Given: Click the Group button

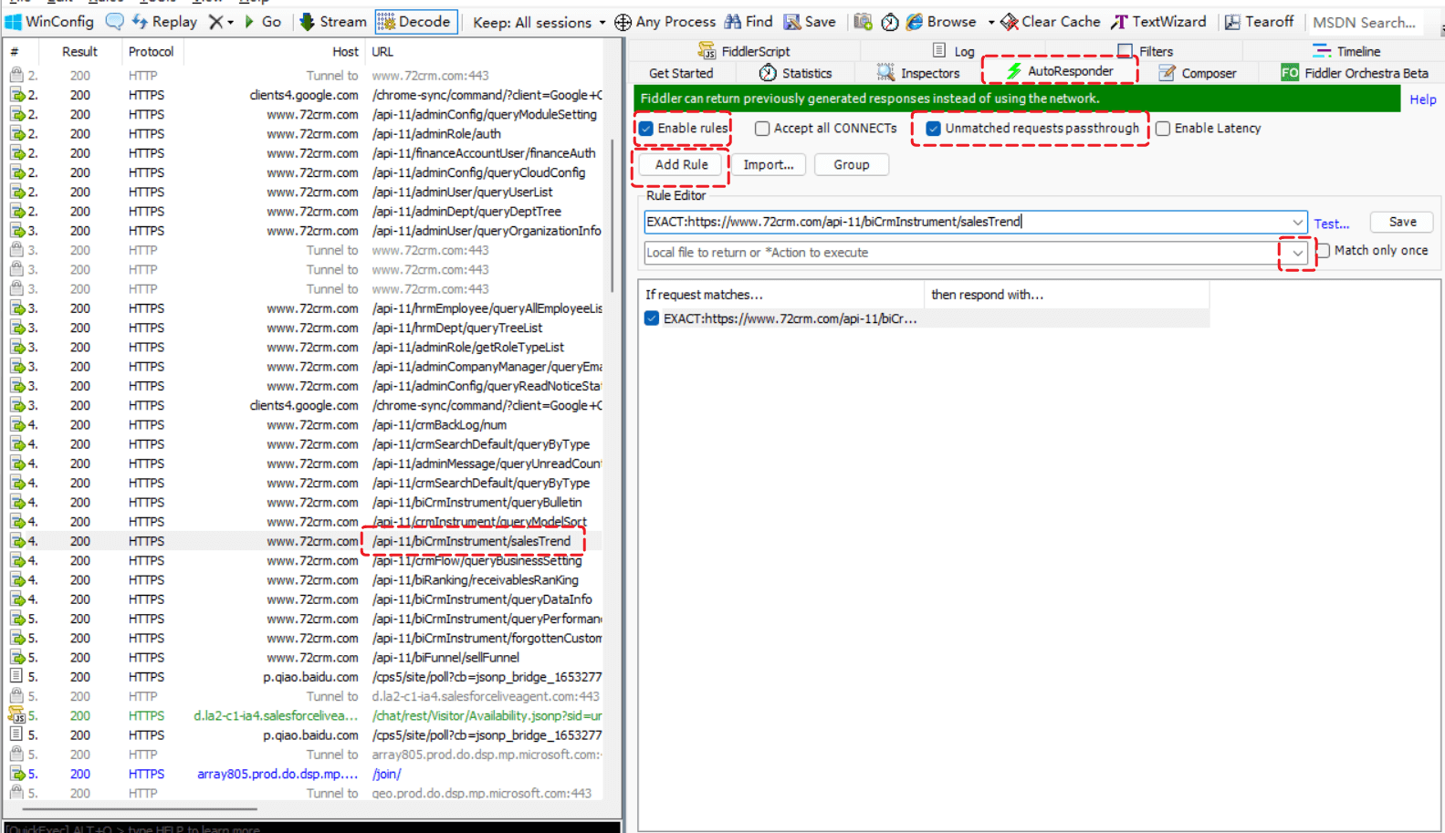Looking at the screenshot, I should (x=851, y=164).
